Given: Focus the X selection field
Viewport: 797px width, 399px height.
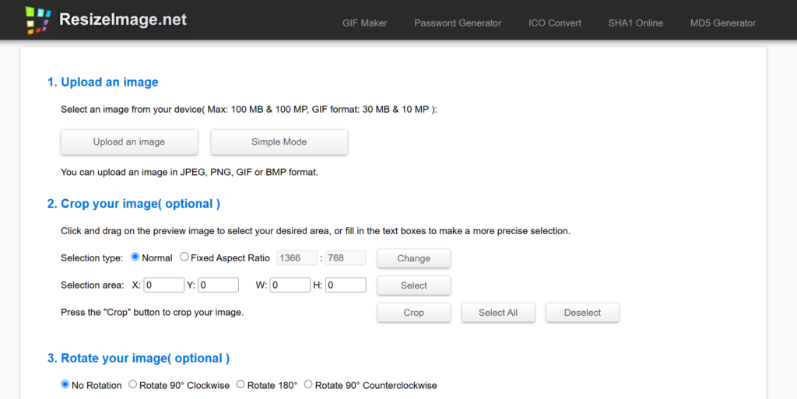Looking at the screenshot, I should point(163,285).
